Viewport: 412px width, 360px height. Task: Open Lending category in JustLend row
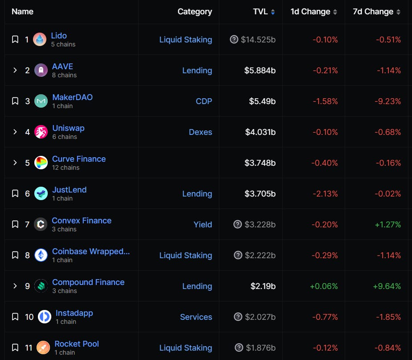click(197, 193)
